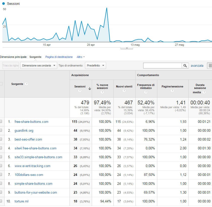Click the 94,44% new sessions cell

click(106, 201)
